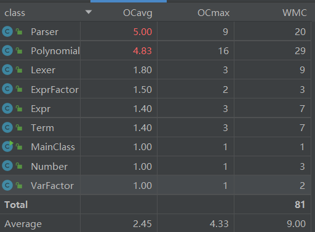Click the green lock icon next to Lexer
The height and width of the screenshot is (232, 315).
(19, 70)
